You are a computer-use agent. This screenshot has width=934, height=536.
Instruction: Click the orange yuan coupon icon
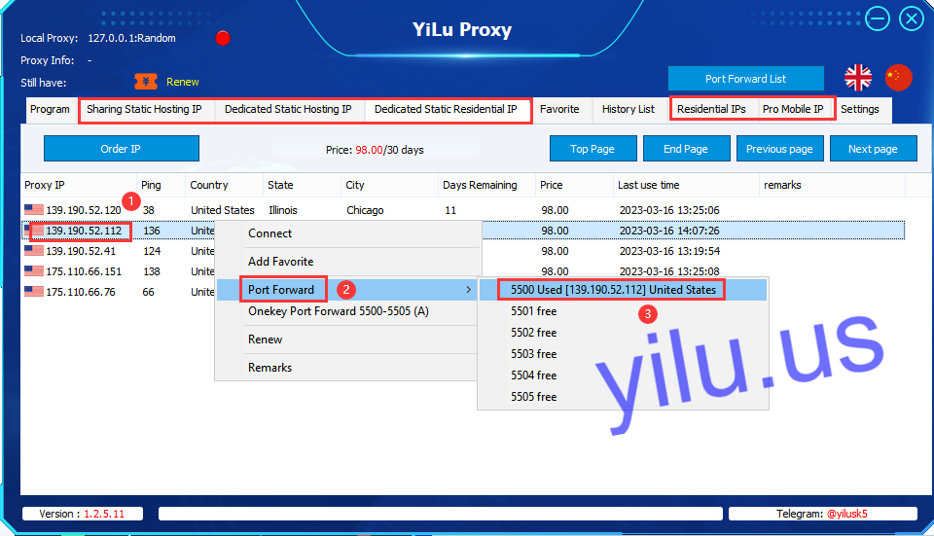click(x=146, y=82)
